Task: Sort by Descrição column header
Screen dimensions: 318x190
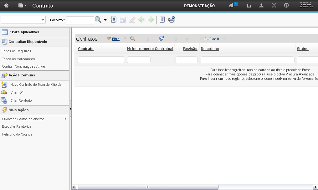Action: pos(210,49)
